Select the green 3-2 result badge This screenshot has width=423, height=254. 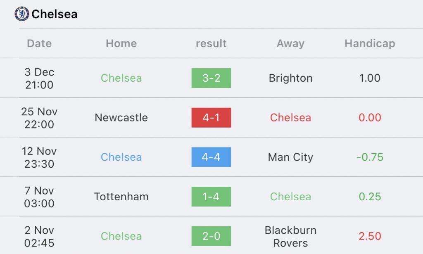(211, 78)
